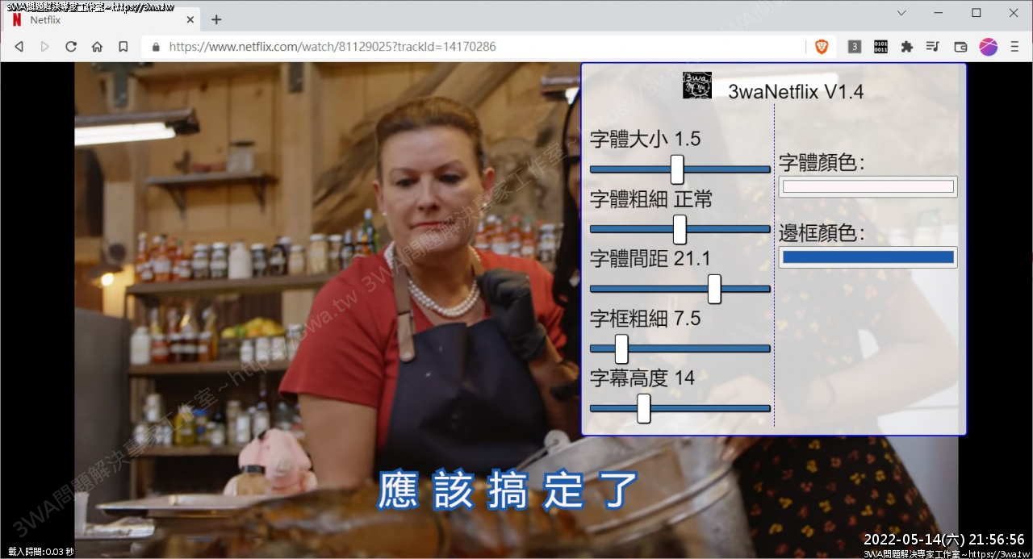Open a new tab with plus button
The image size is (1033, 559).
coord(216,19)
